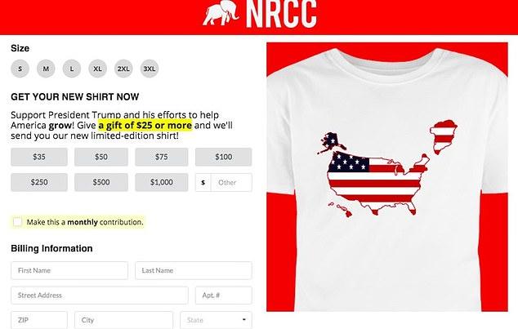Click the Street Address input
This screenshot has height=329, width=518.
tap(100, 296)
